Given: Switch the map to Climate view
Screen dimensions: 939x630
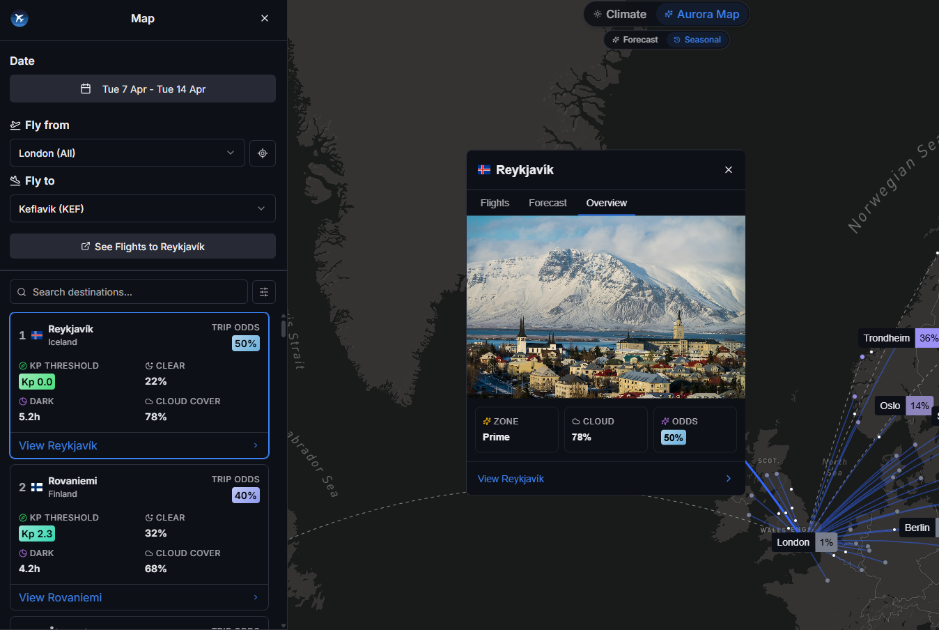Looking at the screenshot, I should tap(620, 13).
